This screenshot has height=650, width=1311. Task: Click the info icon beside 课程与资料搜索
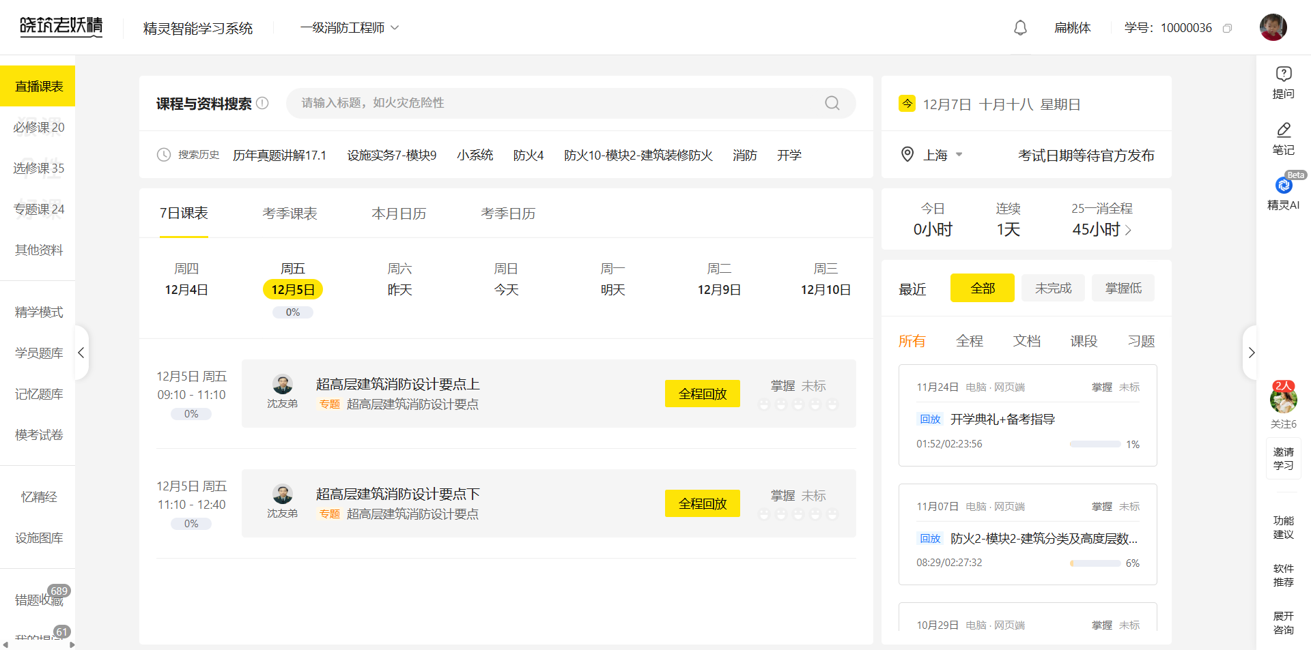pyautogui.click(x=262, y=103)
